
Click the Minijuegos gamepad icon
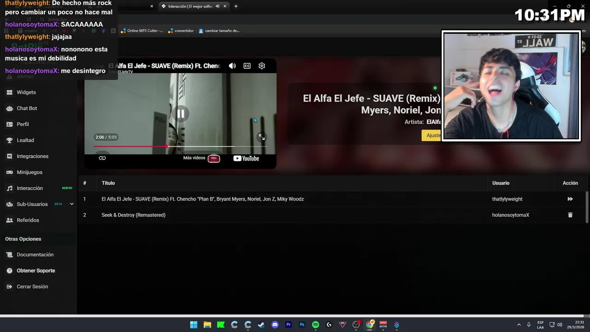[x=9, y=172]
